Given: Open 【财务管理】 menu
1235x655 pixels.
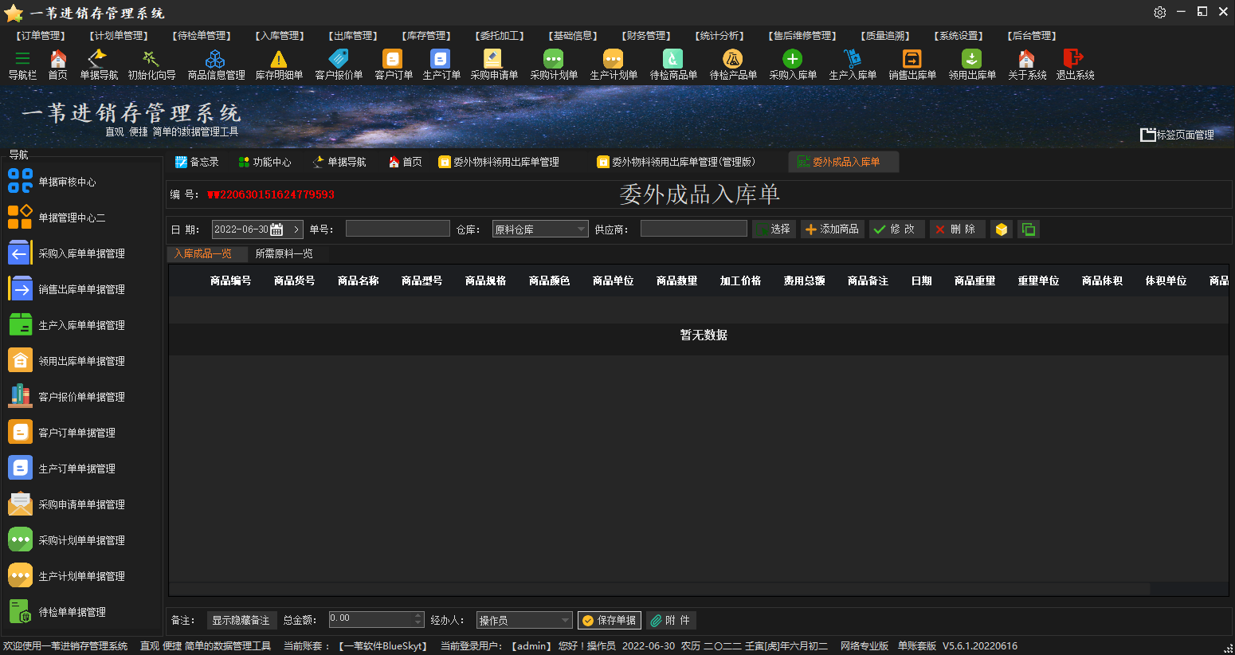Looking at the screenshot, I should click(x=646, y=36).
